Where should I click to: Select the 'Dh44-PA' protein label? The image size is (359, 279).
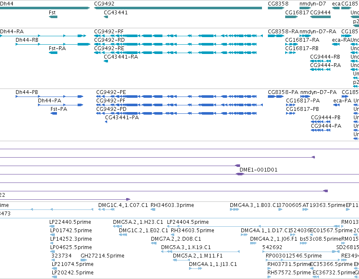[49, 101]
